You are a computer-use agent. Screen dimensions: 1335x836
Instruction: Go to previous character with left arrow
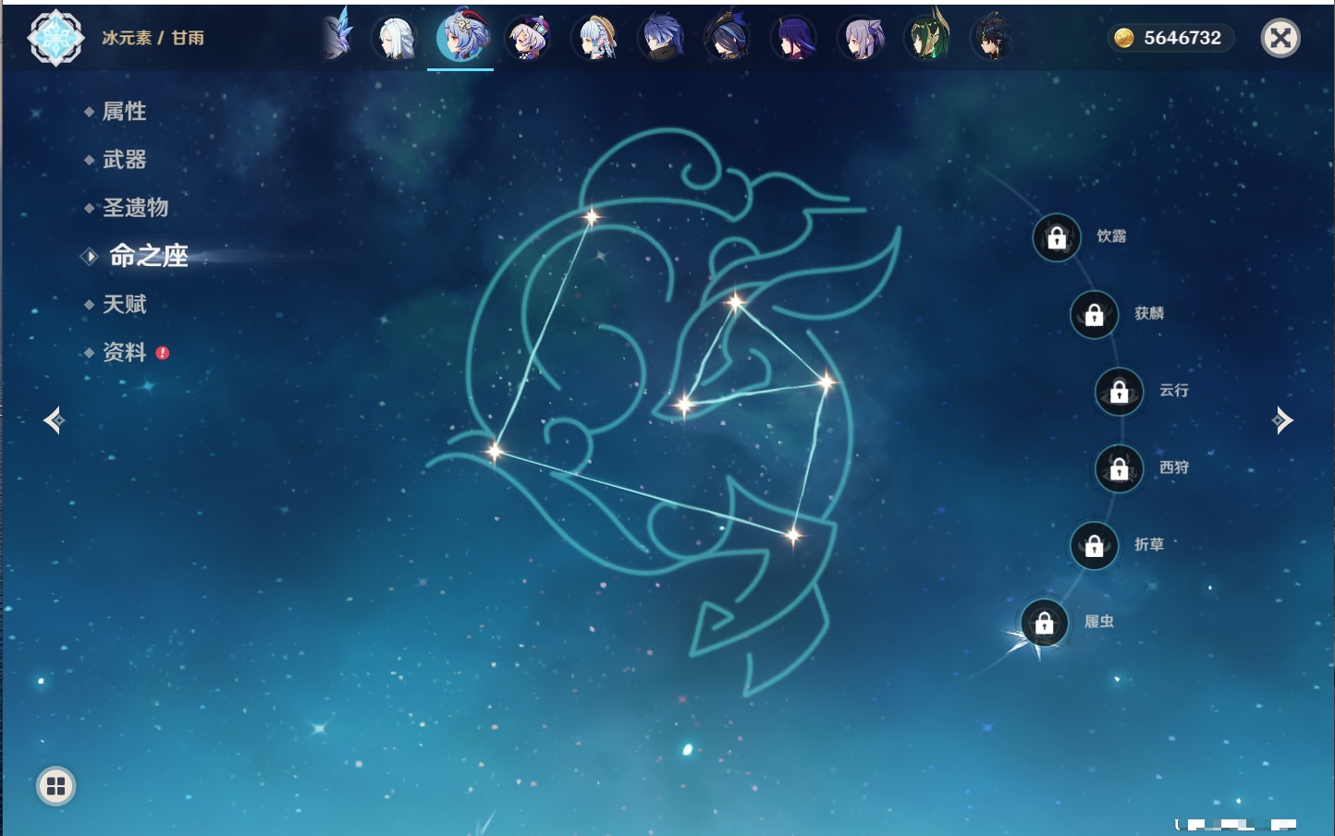[x=55, y=420]
